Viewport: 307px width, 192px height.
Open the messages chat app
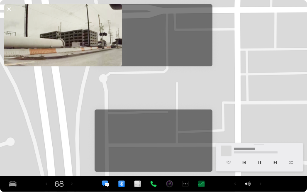(105, 184)
